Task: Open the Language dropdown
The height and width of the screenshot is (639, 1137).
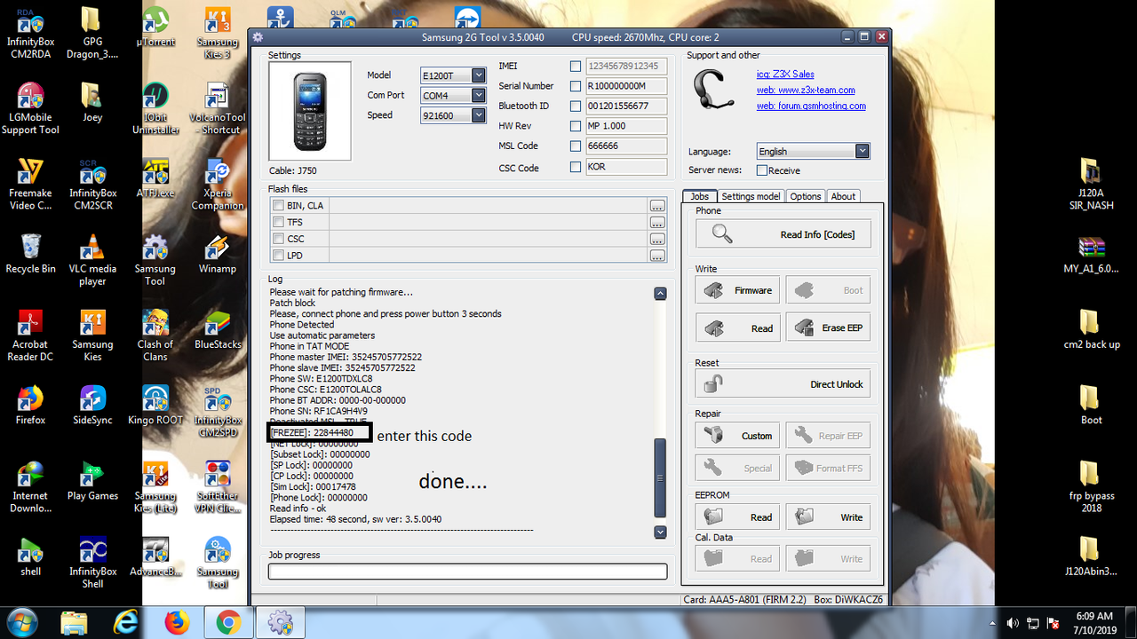Action: [x=862, y=152]
